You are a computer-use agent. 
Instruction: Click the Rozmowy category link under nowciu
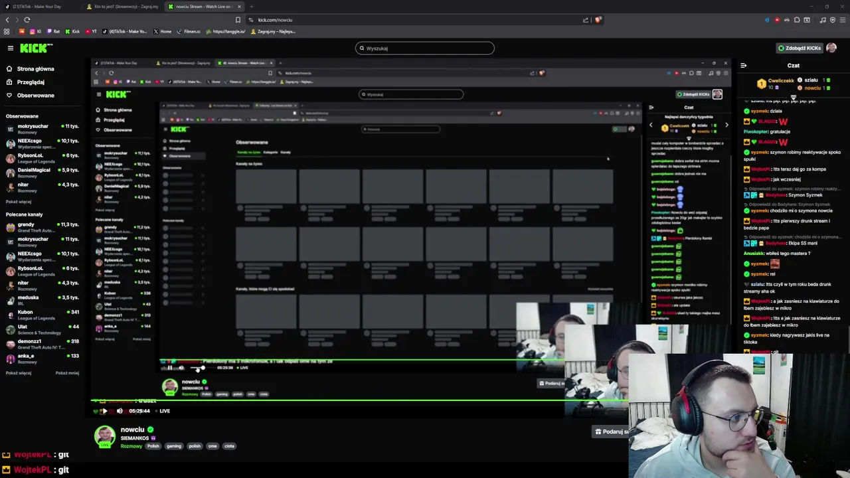point(131,446)
